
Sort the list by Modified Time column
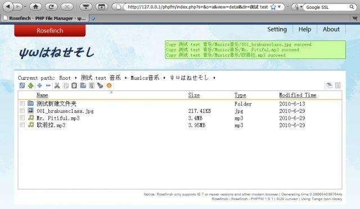pos(298,95)
